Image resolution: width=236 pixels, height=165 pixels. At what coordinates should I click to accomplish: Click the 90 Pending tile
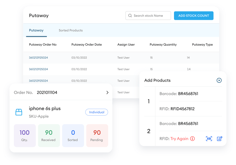(x=97, y=135)
